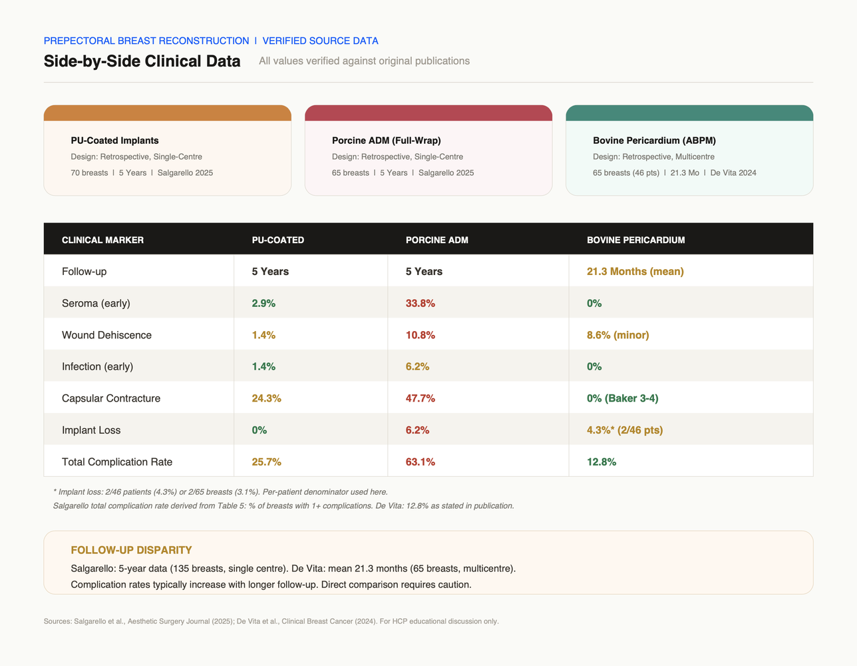
Task: Select the PU-Coated Implants card
Action: [x=167, y=151]
